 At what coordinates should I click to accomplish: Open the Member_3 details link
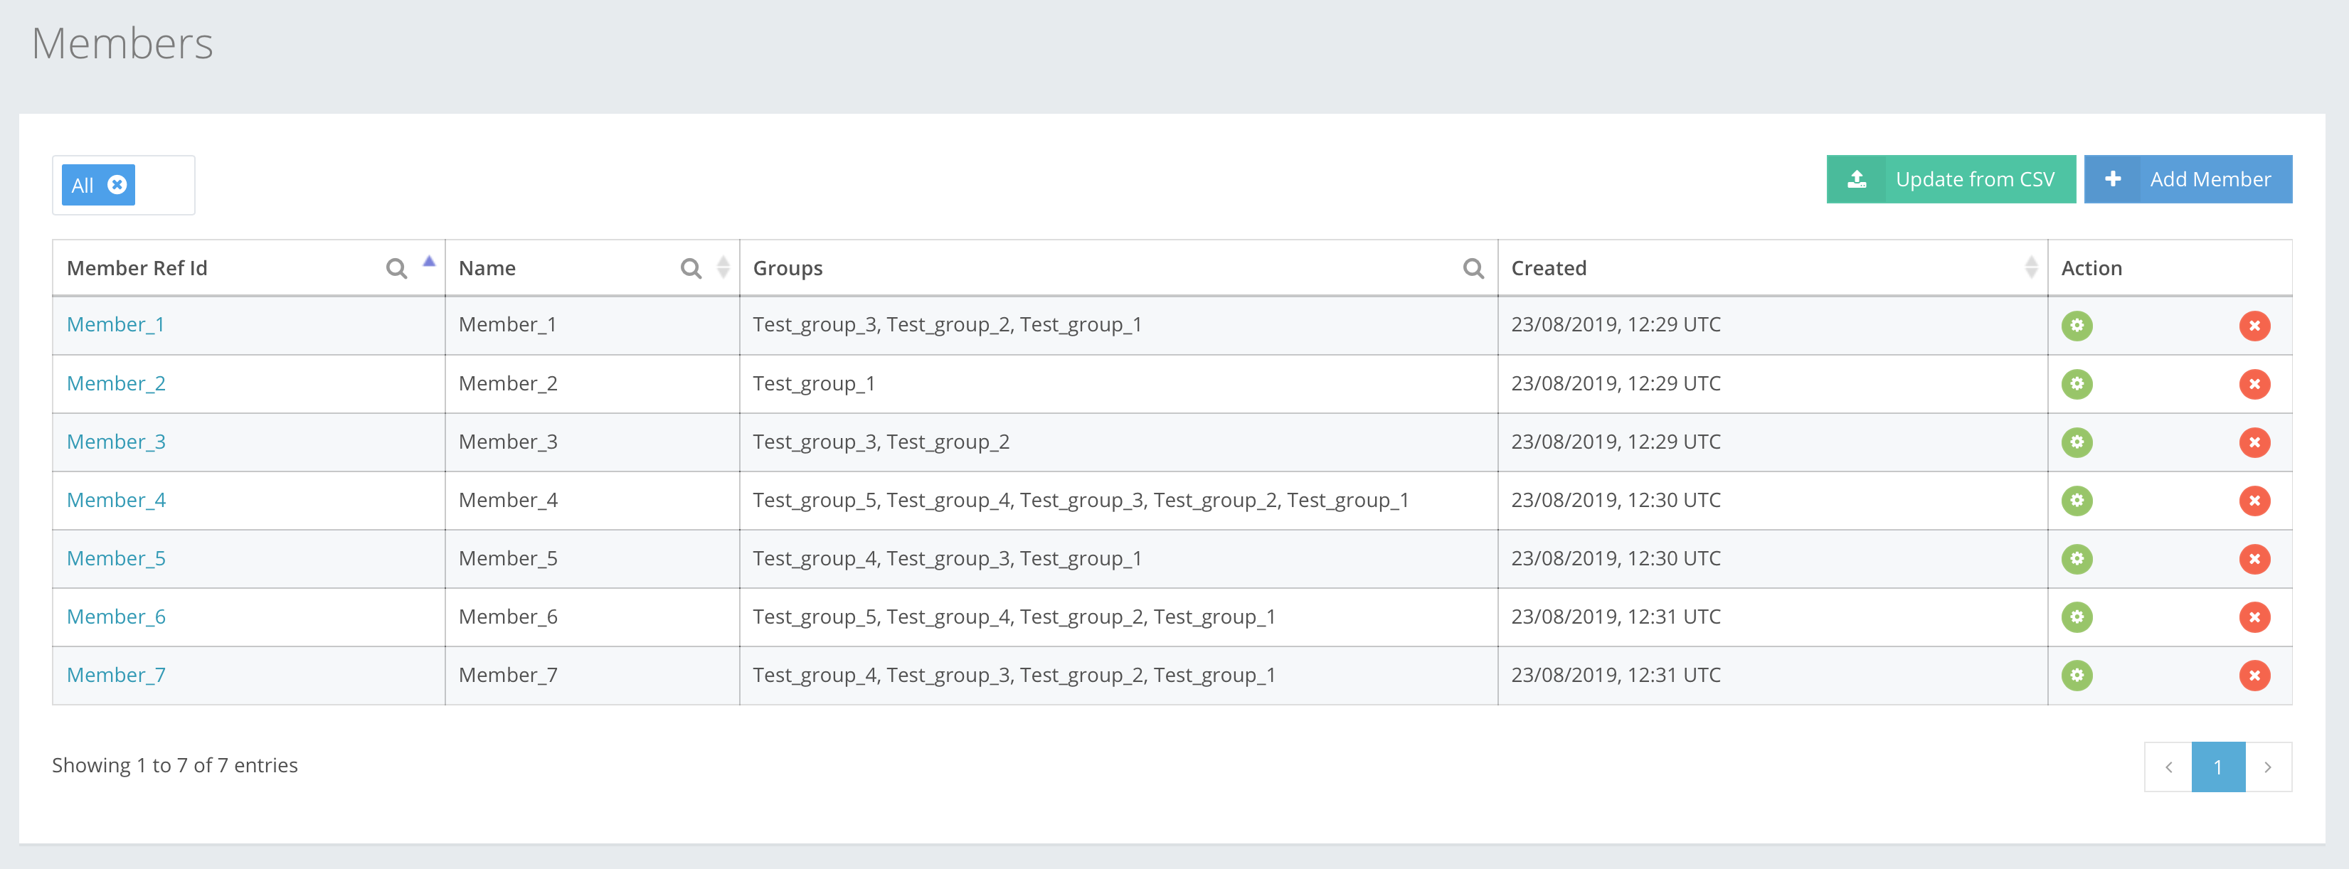coord(116,442)
